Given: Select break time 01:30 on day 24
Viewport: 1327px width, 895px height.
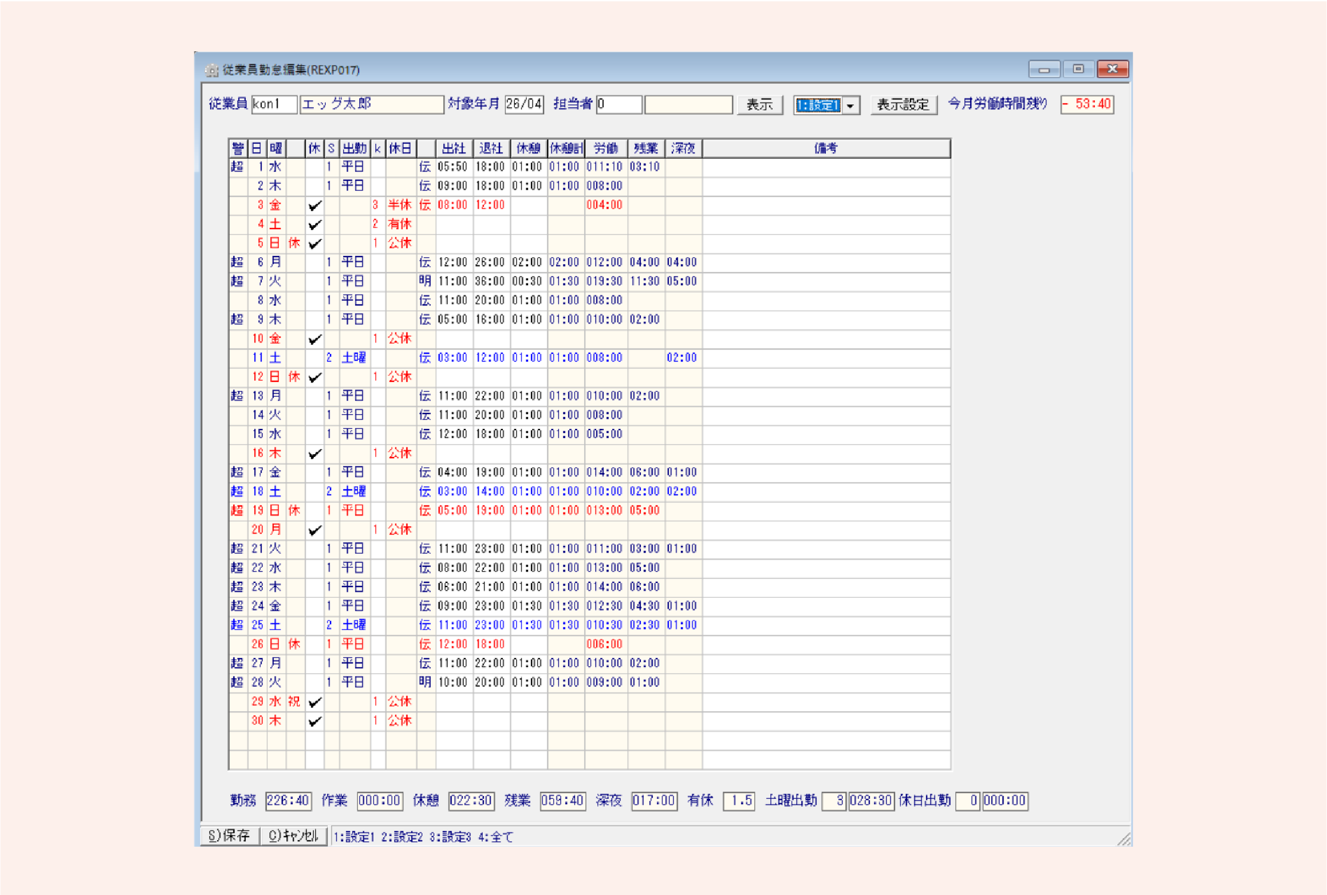Looking at the screenshot, I should click(x=527, y=606).
